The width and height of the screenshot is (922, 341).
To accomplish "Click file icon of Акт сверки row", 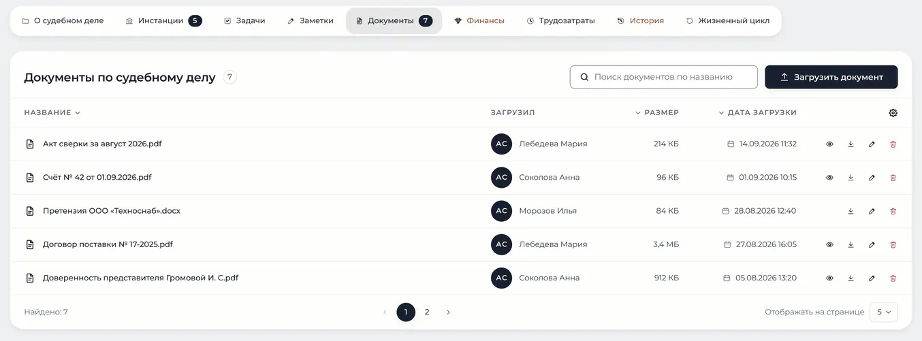I will [29, 144].
